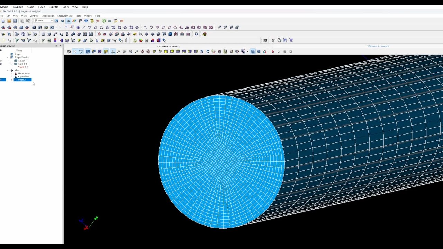The image size is (443, 249).
Task: Click the Memorize view camera icon
Action: click(x=219, y=52)
